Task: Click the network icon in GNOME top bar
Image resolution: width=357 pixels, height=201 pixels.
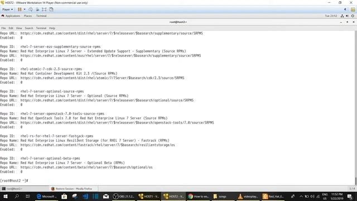Action: click(x=342, y=16)
